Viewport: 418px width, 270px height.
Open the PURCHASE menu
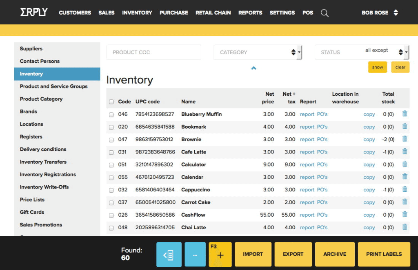pos(173,13)
